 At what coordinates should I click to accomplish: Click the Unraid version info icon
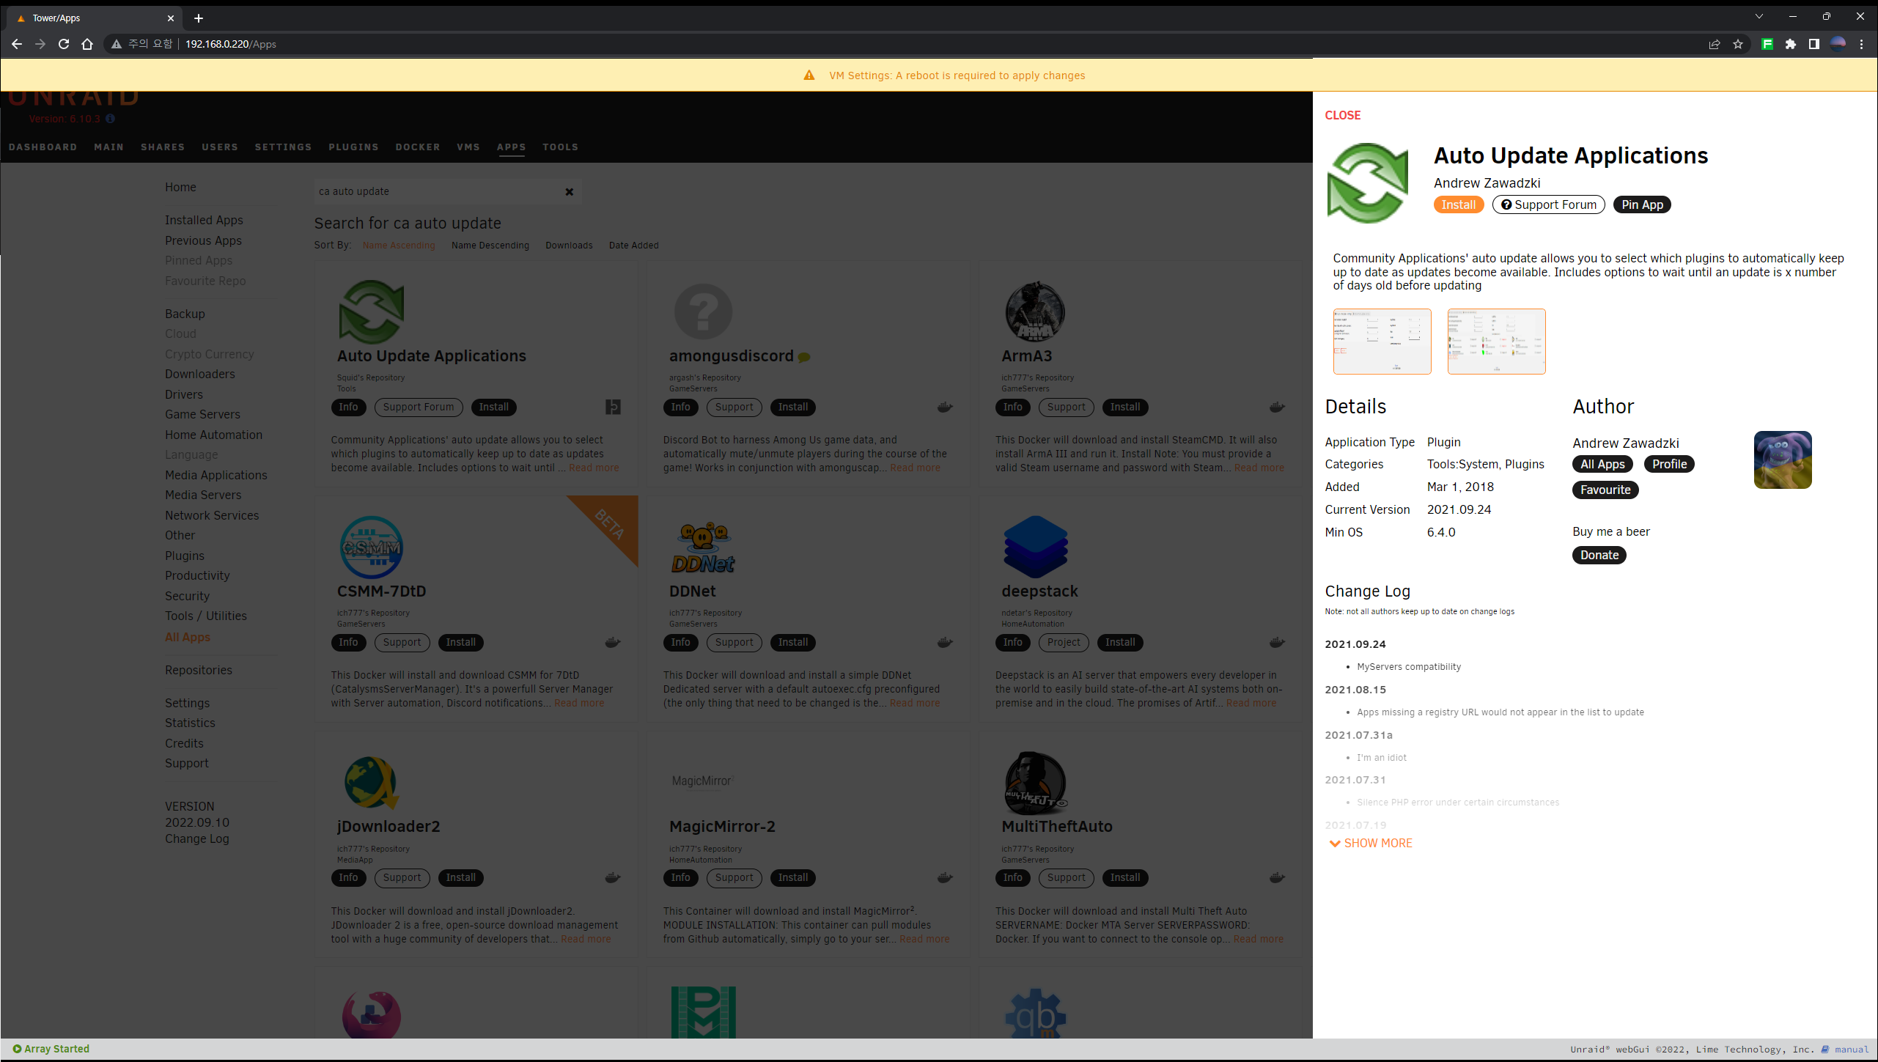pos(110,119)
